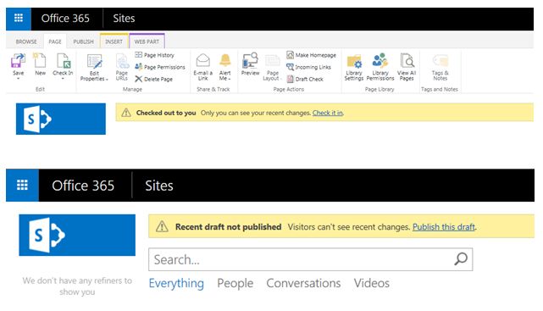The width and height of the screenshot is (543, 311).
Task: Click the View All Pages icon
Action: tap(407, 61)
